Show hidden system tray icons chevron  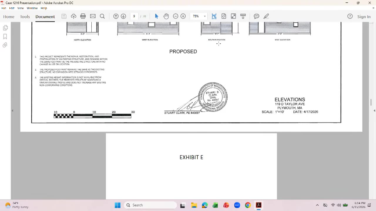click(x=317, y=205)
